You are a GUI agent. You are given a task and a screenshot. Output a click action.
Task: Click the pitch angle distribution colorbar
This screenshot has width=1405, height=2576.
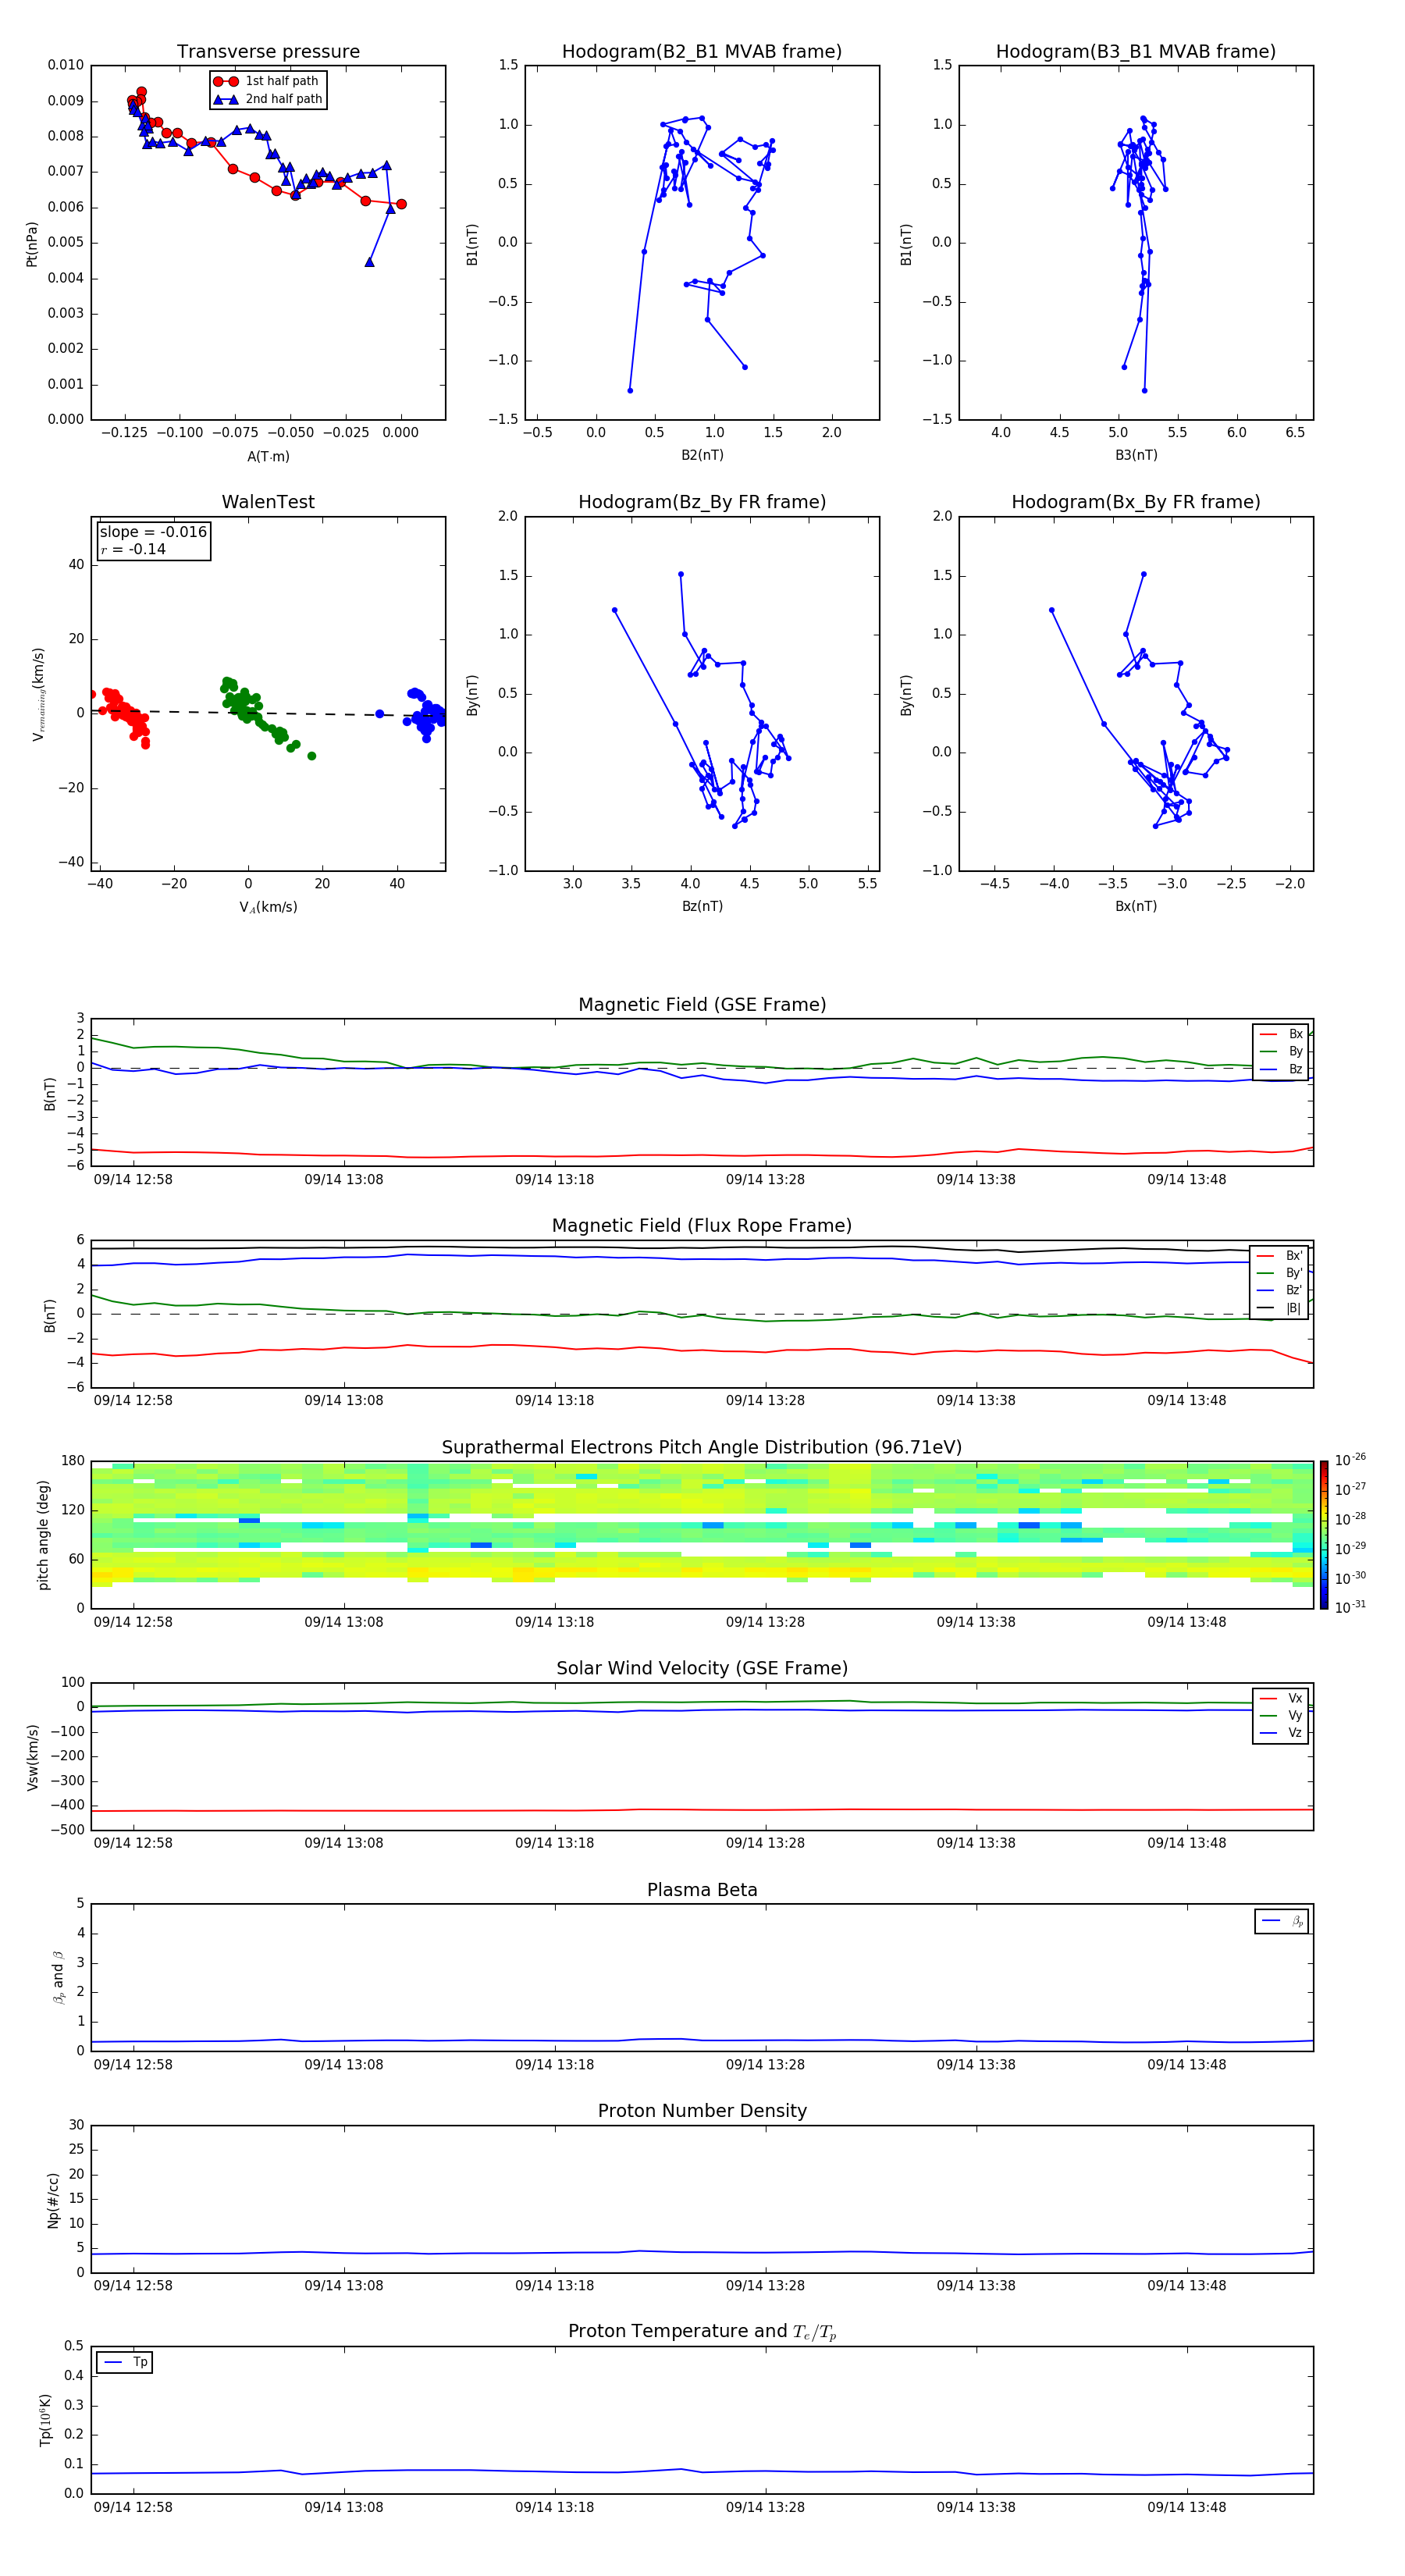pos(1324,1535)
